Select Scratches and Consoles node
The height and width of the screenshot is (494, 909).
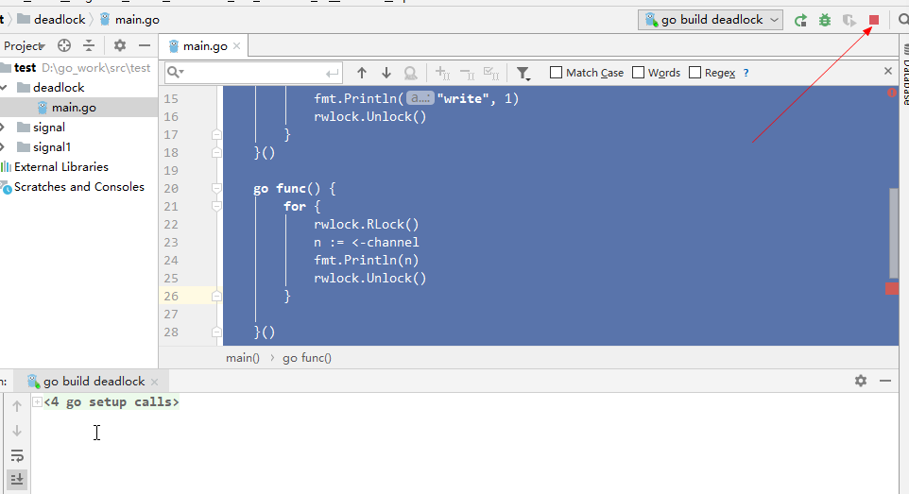[x=78, y=187]
